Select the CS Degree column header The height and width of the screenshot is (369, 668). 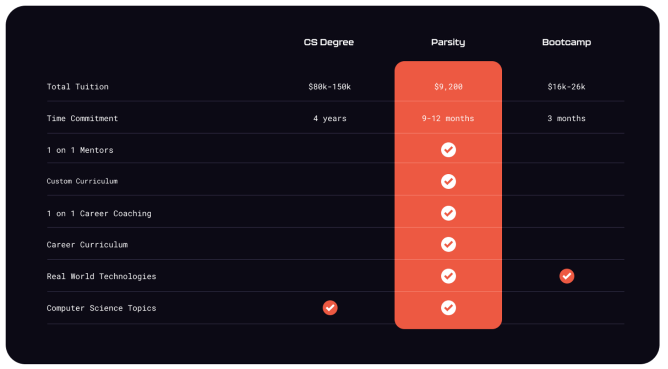329,42
